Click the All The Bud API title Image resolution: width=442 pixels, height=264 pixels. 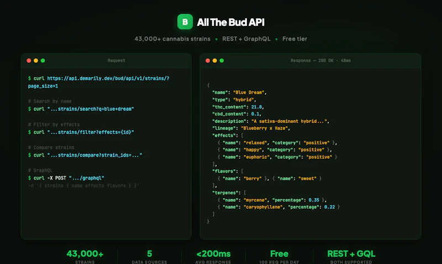click(230, 22)
